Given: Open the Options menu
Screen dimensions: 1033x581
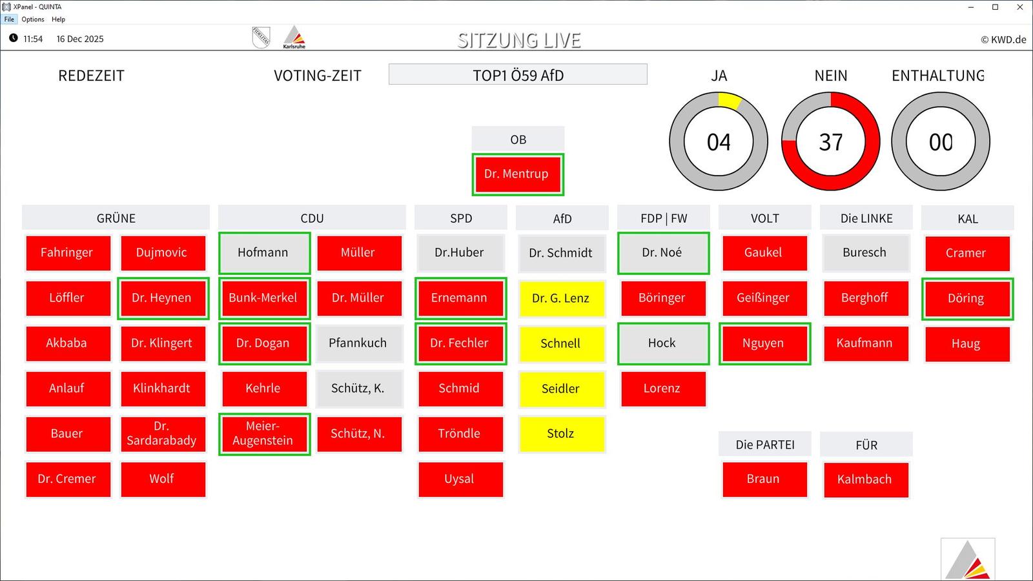Looking at the screenshot, I should [33, 19].
